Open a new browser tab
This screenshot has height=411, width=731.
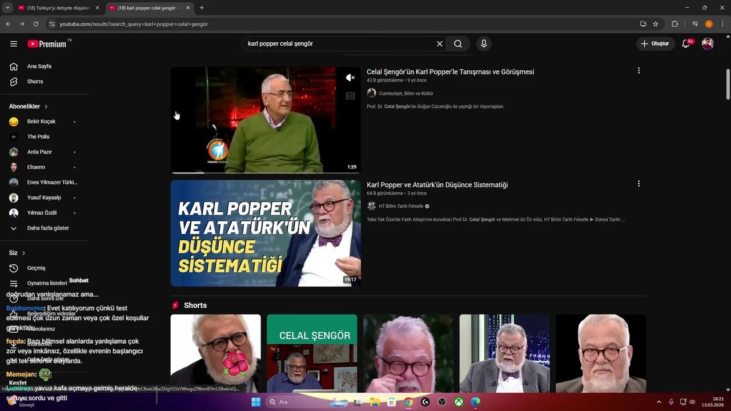click(202, 8)
